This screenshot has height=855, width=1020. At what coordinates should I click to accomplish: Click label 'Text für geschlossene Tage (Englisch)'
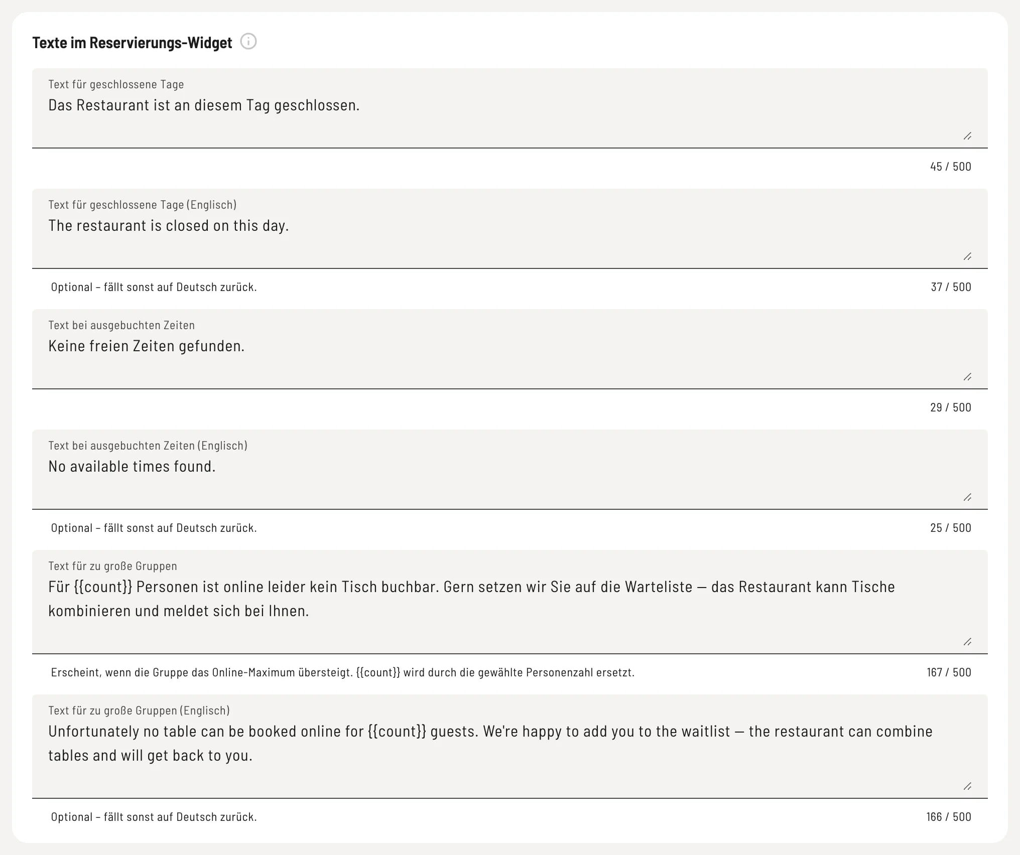pos(143,205)
